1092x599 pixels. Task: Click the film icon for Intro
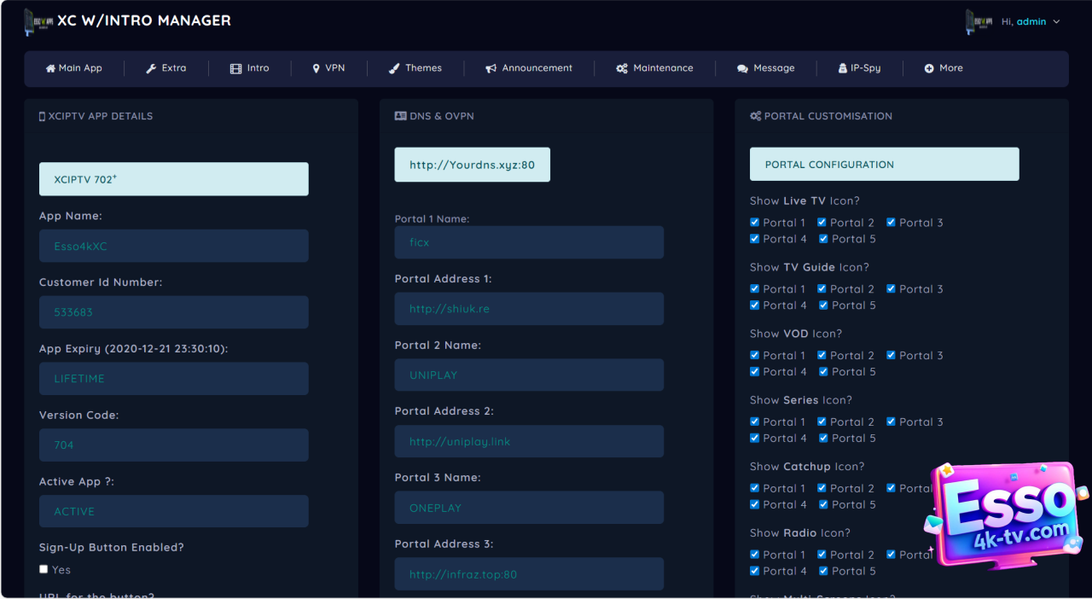(x=235, y=68)
